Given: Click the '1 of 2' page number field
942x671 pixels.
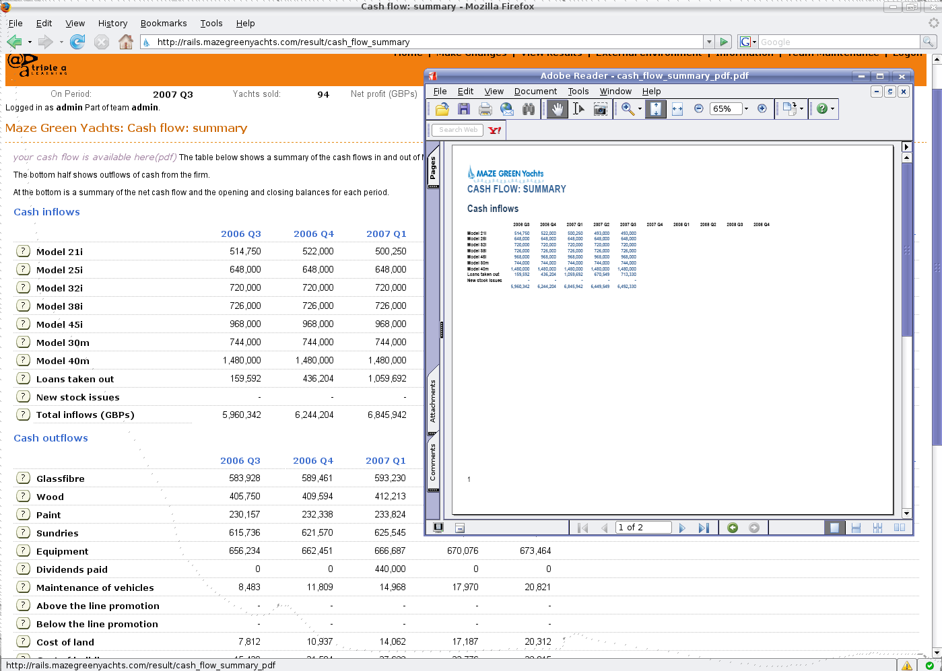Looking at the screenshot, I should 642,528.
